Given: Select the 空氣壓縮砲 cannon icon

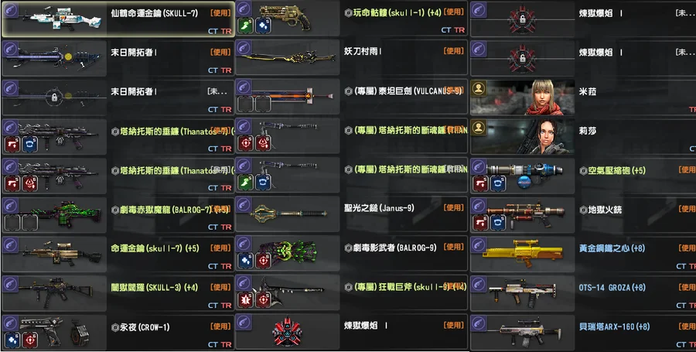Looking at the screenshot, I should tap(524, 170).
